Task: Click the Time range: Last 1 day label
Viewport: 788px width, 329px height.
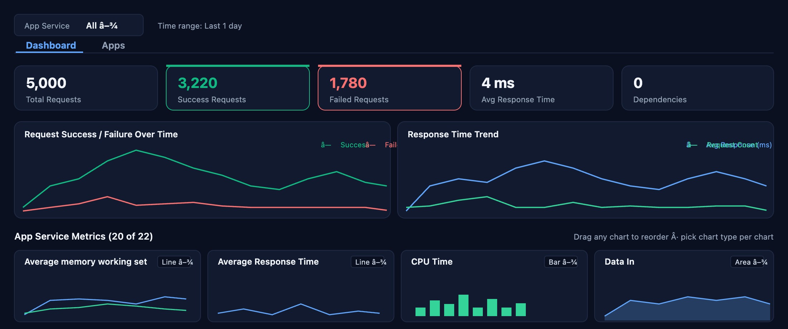Action: pos(200,26)
